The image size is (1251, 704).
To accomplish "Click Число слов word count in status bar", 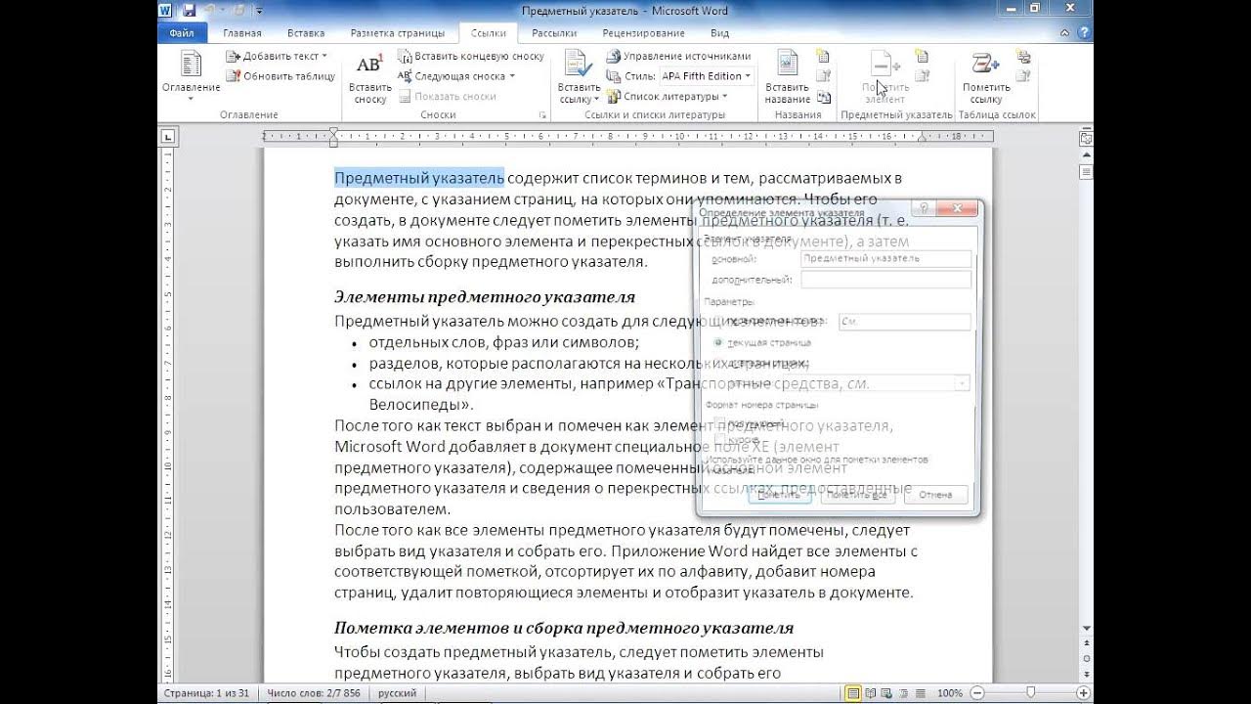I will tap(313, 693).
